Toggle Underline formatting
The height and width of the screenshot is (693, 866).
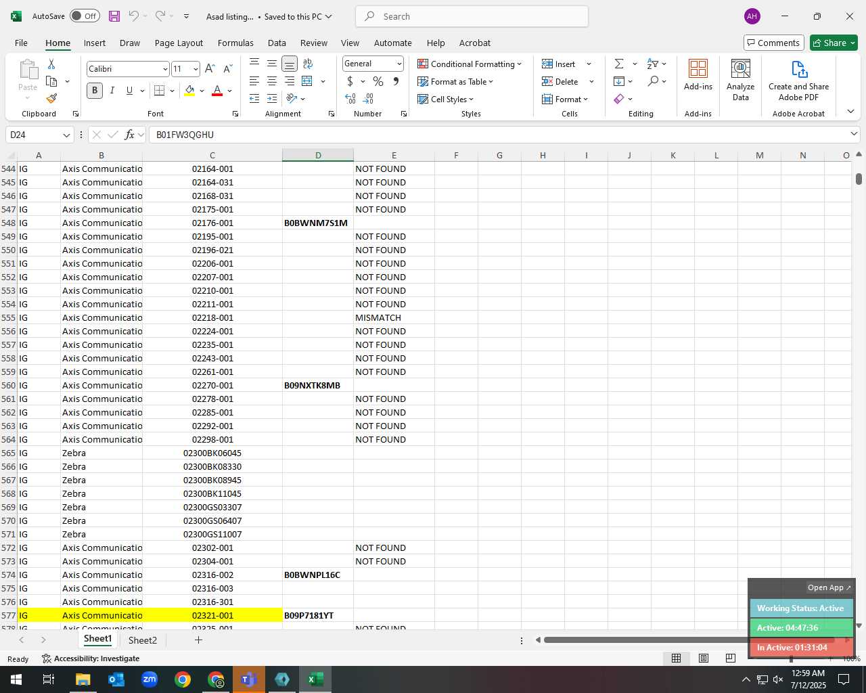[129, 90]
